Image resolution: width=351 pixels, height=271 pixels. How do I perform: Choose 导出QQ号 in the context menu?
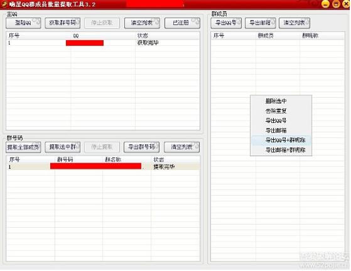pos(281,120)
